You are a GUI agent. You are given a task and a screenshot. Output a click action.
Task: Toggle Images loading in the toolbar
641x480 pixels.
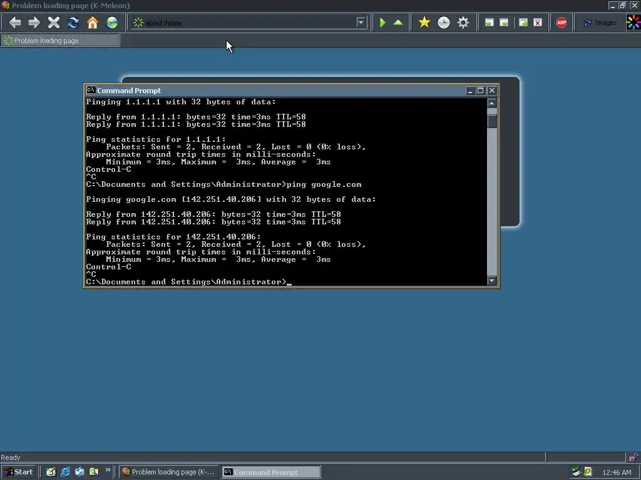pos(600,23)
